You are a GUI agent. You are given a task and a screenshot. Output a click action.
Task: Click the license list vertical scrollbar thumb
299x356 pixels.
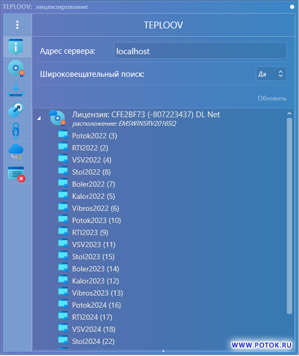click(289, 216)
